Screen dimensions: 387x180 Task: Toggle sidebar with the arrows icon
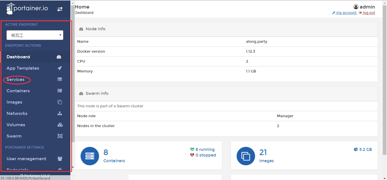(60, 9)
